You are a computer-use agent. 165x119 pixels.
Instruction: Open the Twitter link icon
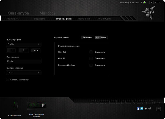click(x=142, y=109)
